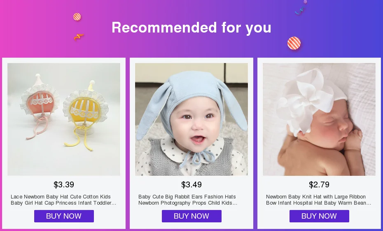Viewport: 383px width, 231px height.
Task: Click the small striped ball left of heading
Action: (77, 17)
